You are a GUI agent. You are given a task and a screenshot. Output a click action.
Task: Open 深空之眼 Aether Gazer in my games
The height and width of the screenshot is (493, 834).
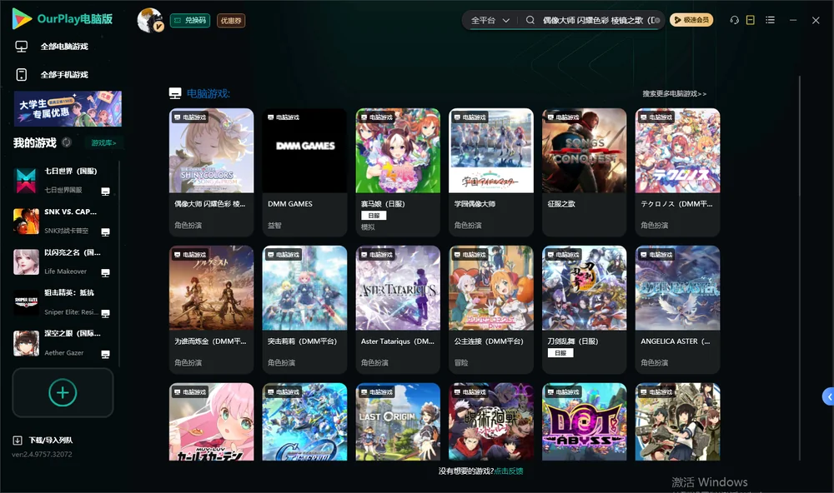click(63, 343)
